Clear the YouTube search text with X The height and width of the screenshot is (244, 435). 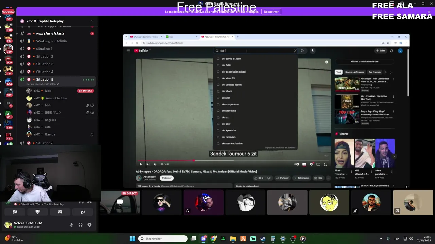tap(295, 51)
